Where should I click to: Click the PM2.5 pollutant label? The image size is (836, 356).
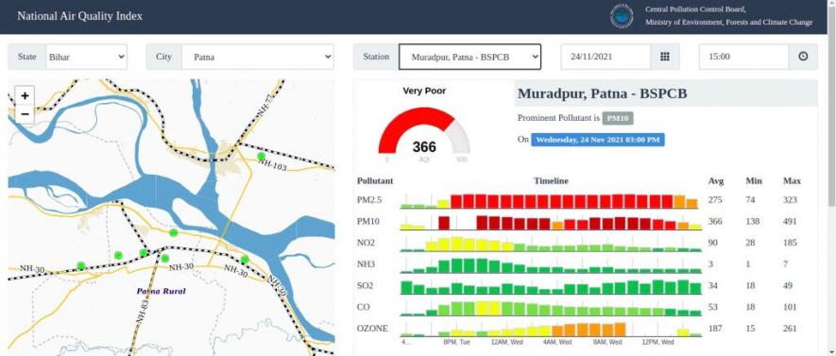(369, 200)
